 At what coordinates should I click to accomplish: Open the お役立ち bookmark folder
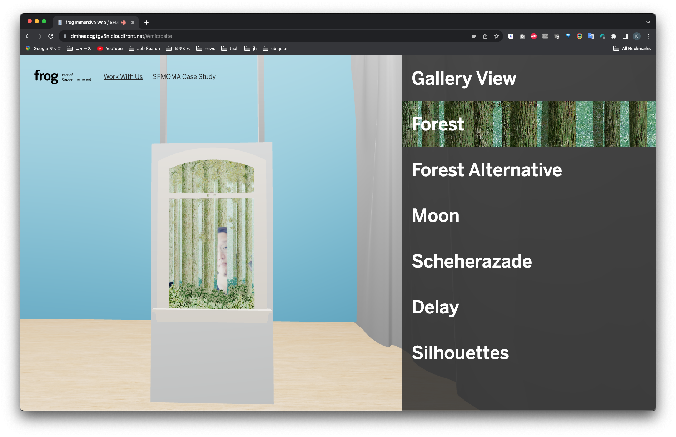pyautogui.click(x=178, y=49)
